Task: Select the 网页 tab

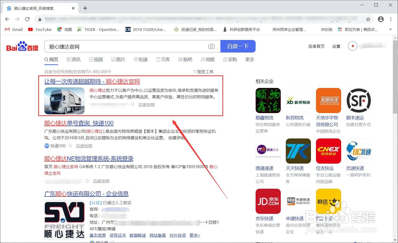Action: pyautogui.click(x=51, y=60)
